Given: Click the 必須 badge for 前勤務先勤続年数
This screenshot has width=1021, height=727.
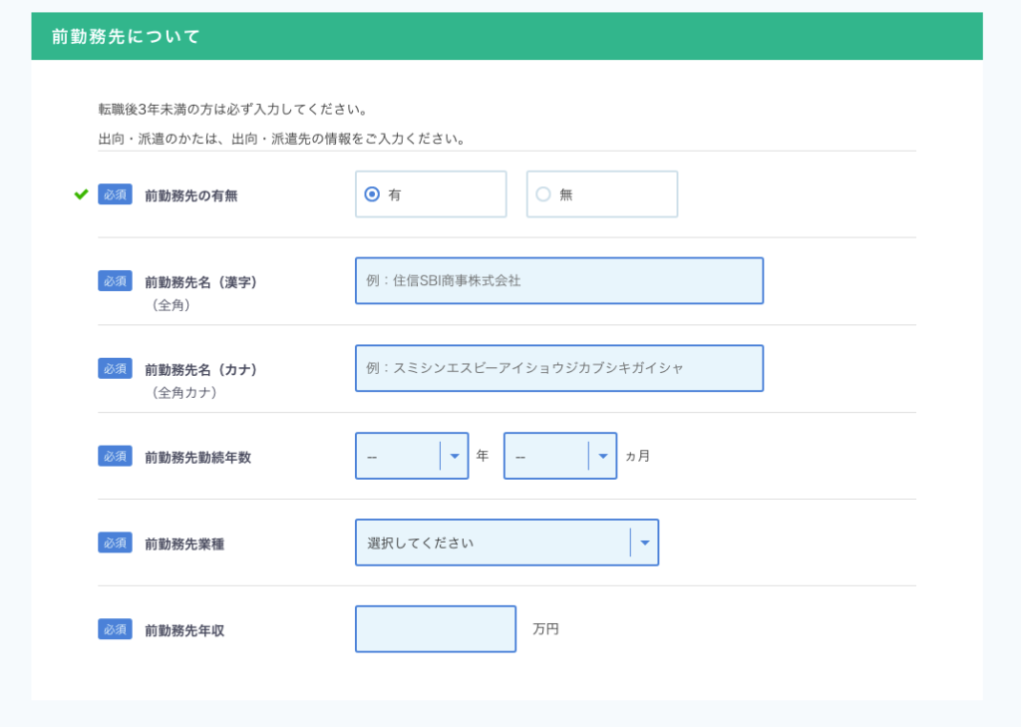Looking at the screenshot, I should (x=116, y=456).
